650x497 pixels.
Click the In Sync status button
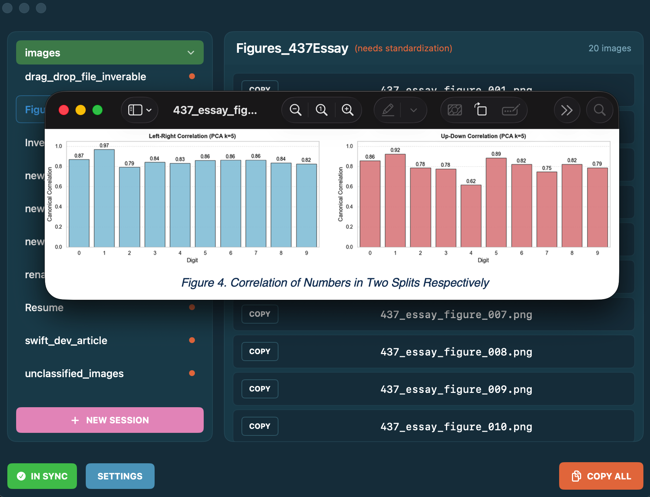(42, 476)
